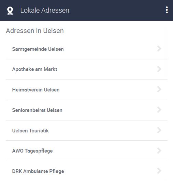This screenshot has width=173, height=186.
Task: Open the Apotheke am Markt entry
Action: pos(87,69)
